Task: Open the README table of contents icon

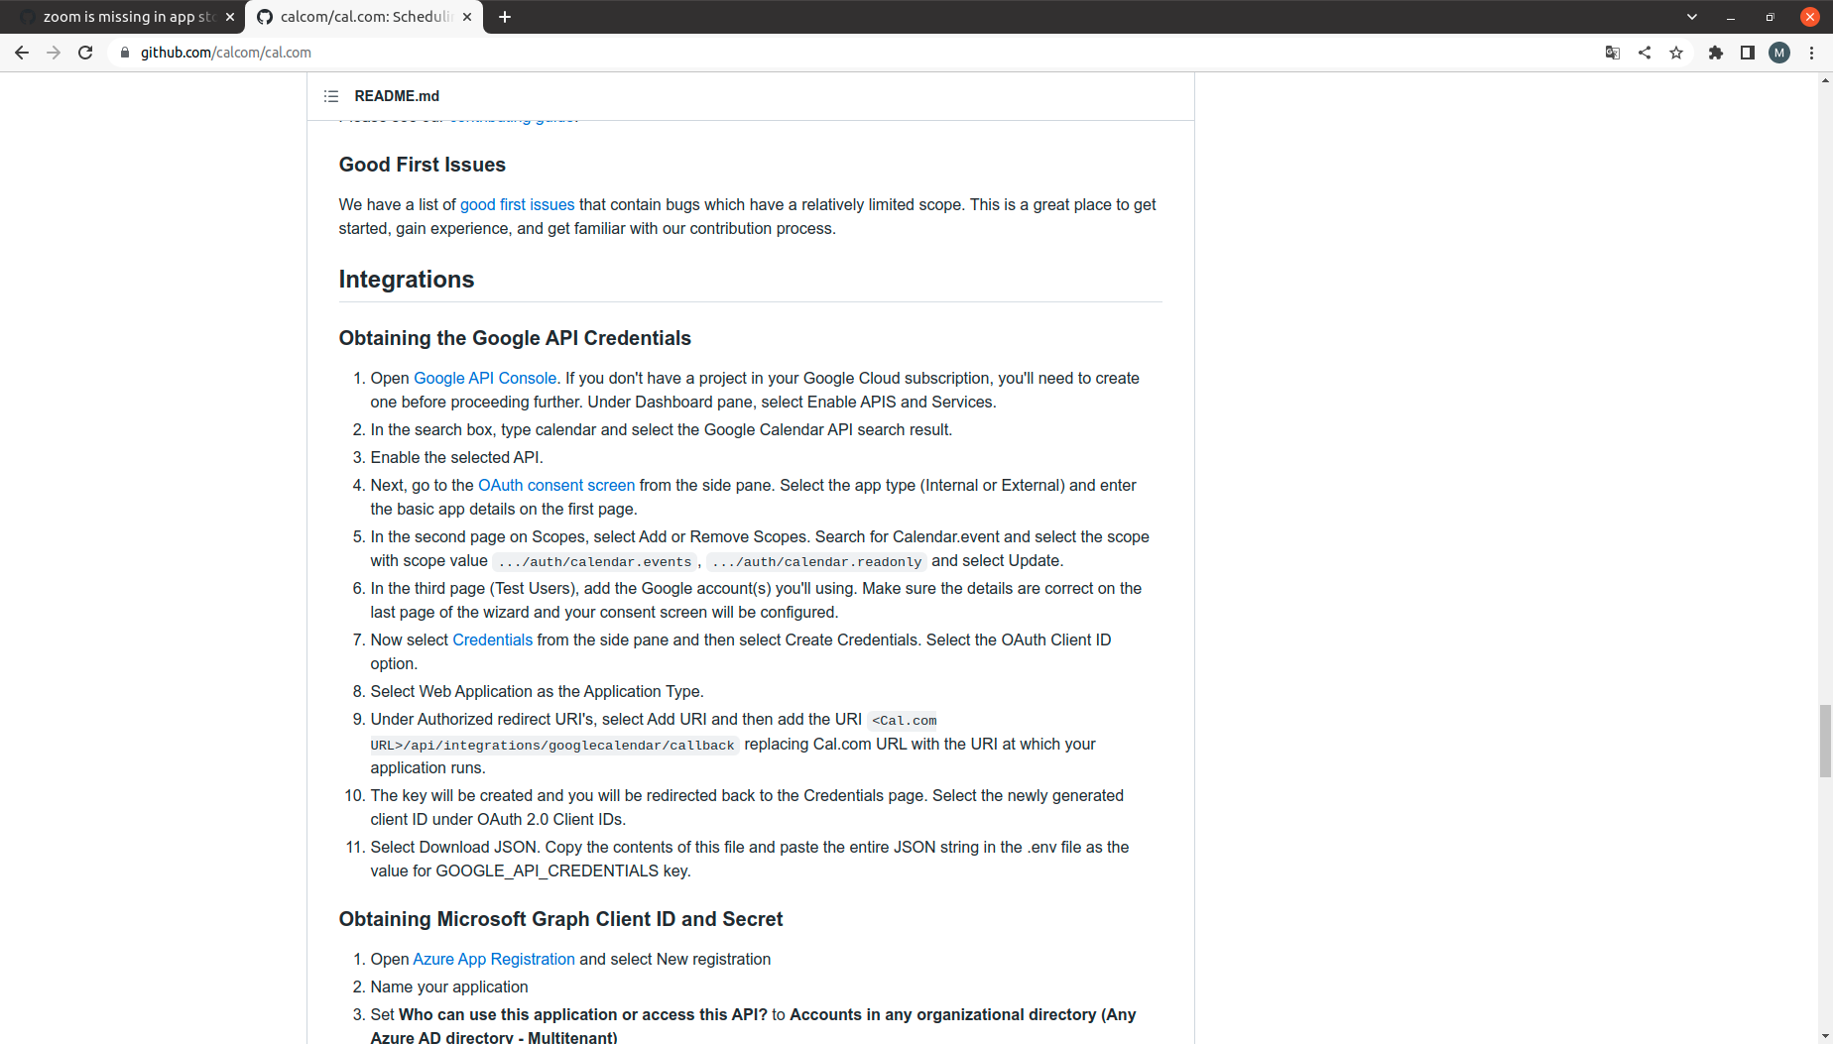Action: (x=331, y=95)
